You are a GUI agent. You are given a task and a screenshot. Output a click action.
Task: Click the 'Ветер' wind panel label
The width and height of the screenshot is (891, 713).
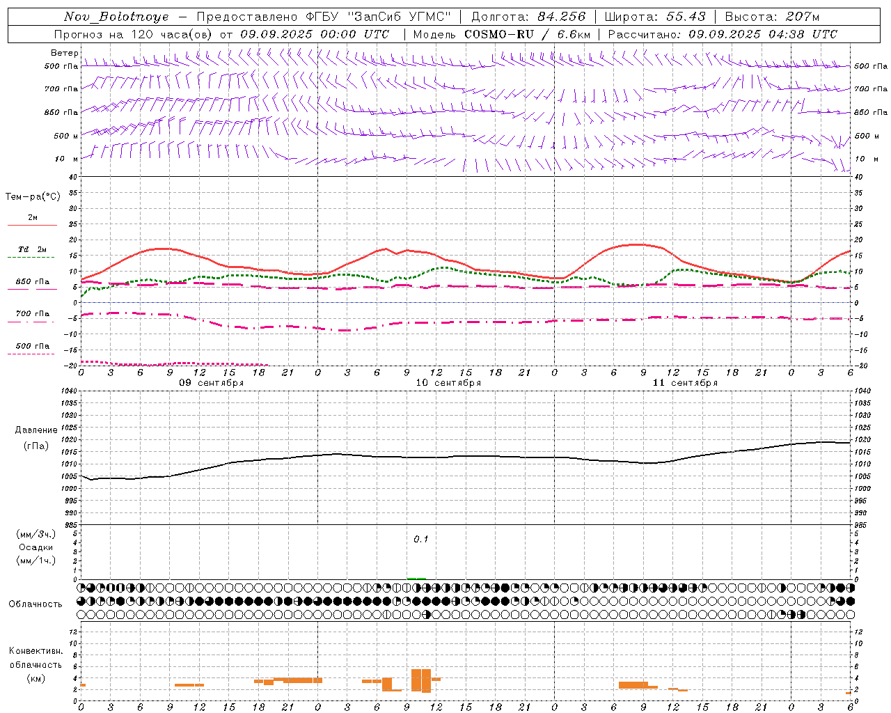[x=64, y=53]
